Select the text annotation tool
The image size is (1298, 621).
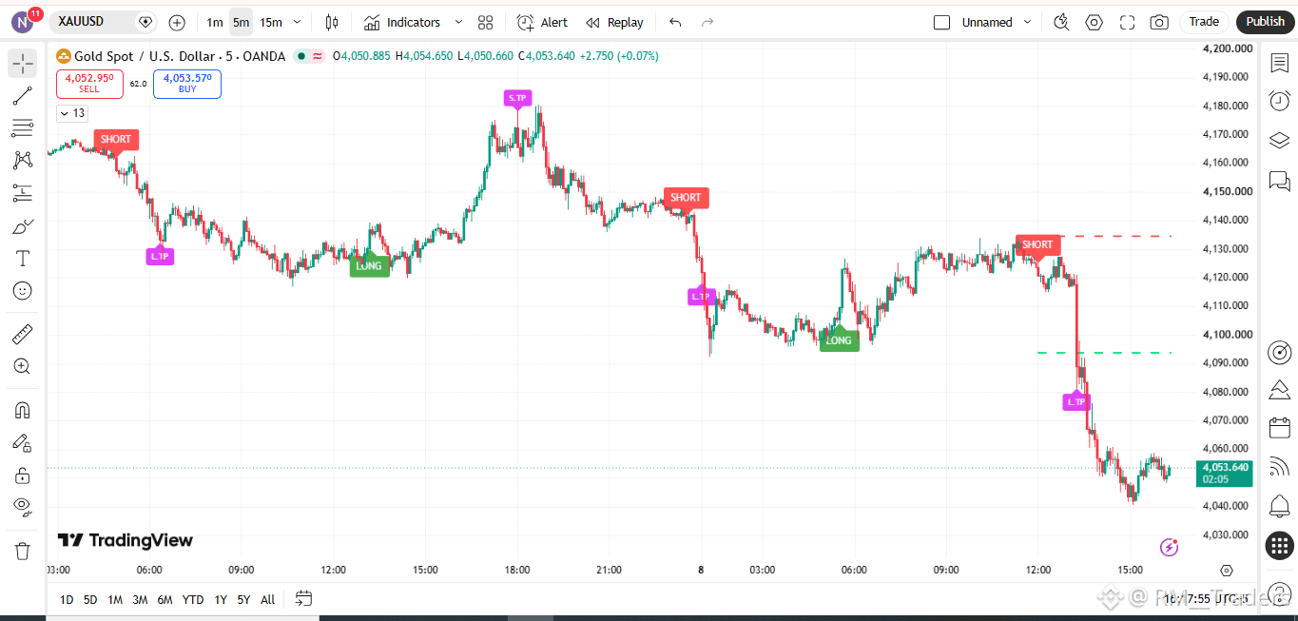click(23, 258)
